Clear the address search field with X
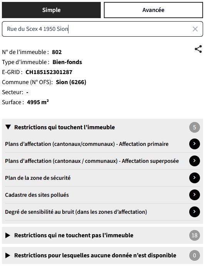The image size is (205, 267). [x=195, y=29]
